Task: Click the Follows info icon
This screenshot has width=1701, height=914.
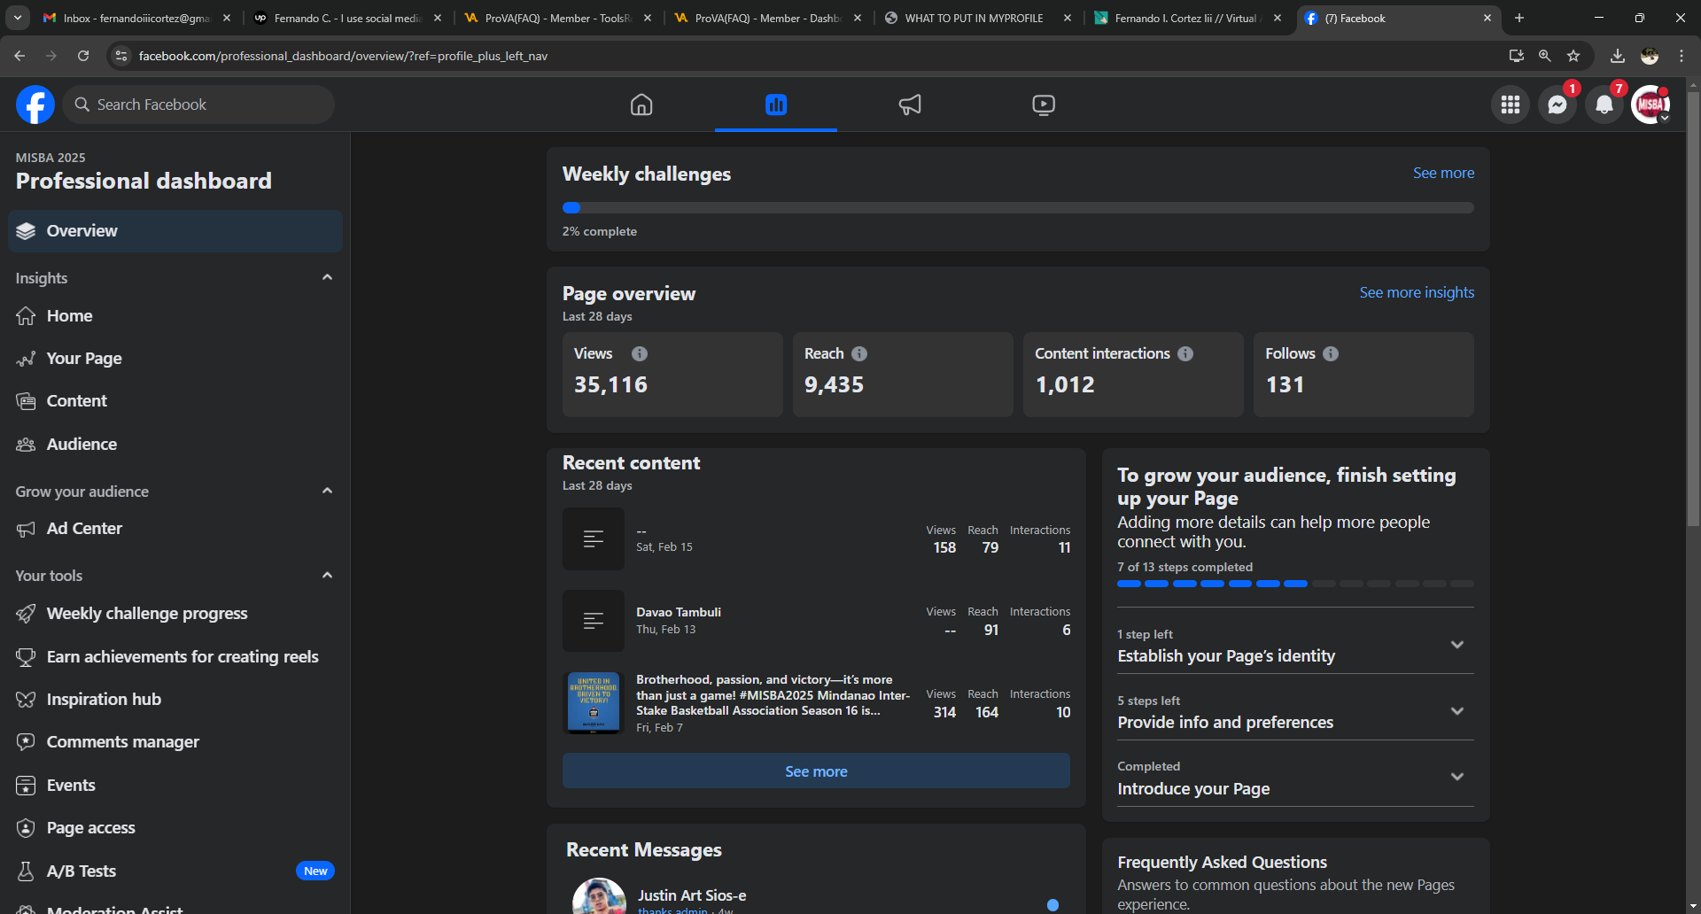Action: pos(1331,353)
